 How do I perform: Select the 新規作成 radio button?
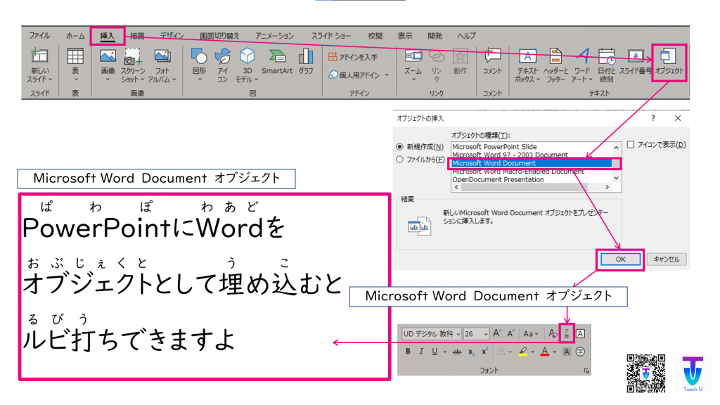[399, 147]
